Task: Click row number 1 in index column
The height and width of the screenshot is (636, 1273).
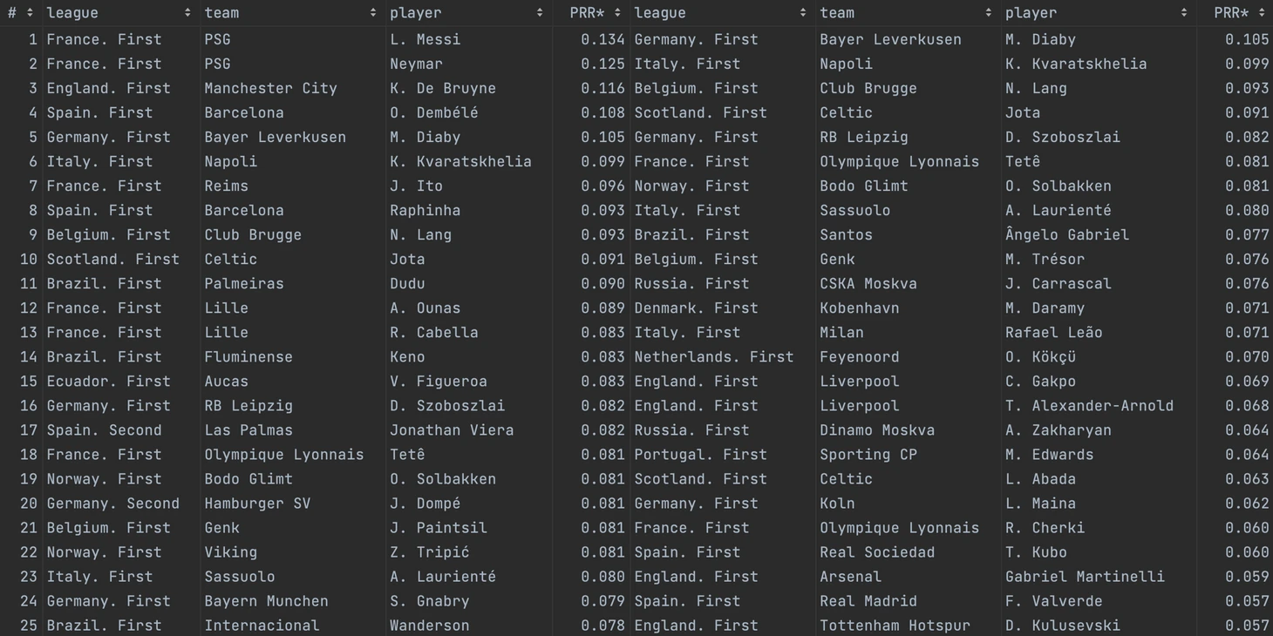Action: click(x=32, y=39)
